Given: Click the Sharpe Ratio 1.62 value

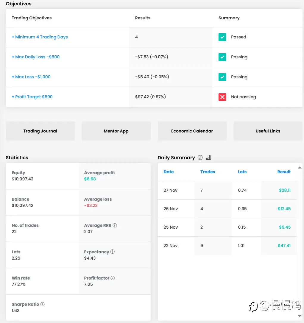Looking at the screenshot, I should [15, 310].
